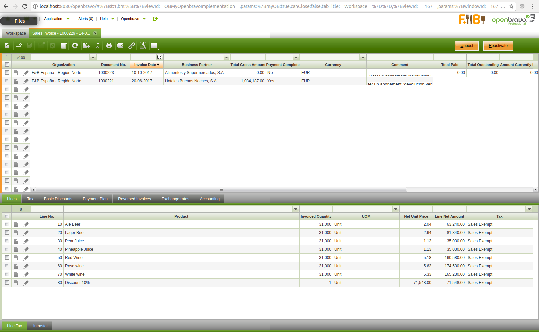The width and height of the screenshot is (539, 332).
Task: Edit invoice 1000223 row in grid
Action: point(26,73)
